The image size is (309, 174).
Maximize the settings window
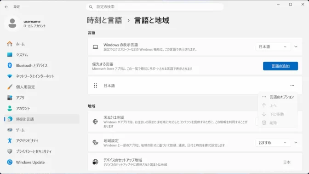point(291,4)
